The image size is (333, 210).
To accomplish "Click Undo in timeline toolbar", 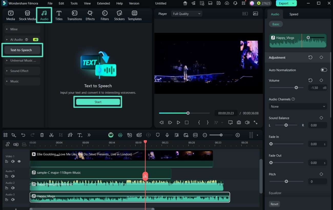I will point(23,135).
